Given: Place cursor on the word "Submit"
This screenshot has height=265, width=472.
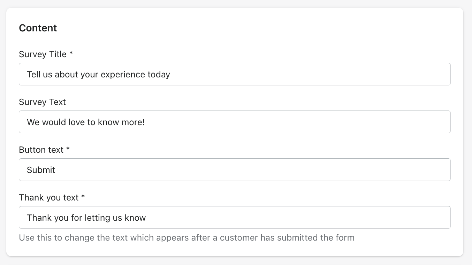Looking at the screenshot, I should point(41,170).
